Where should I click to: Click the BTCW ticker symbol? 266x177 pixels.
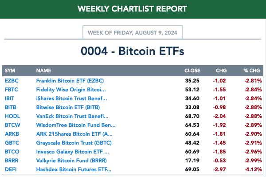tap(12, 125)
